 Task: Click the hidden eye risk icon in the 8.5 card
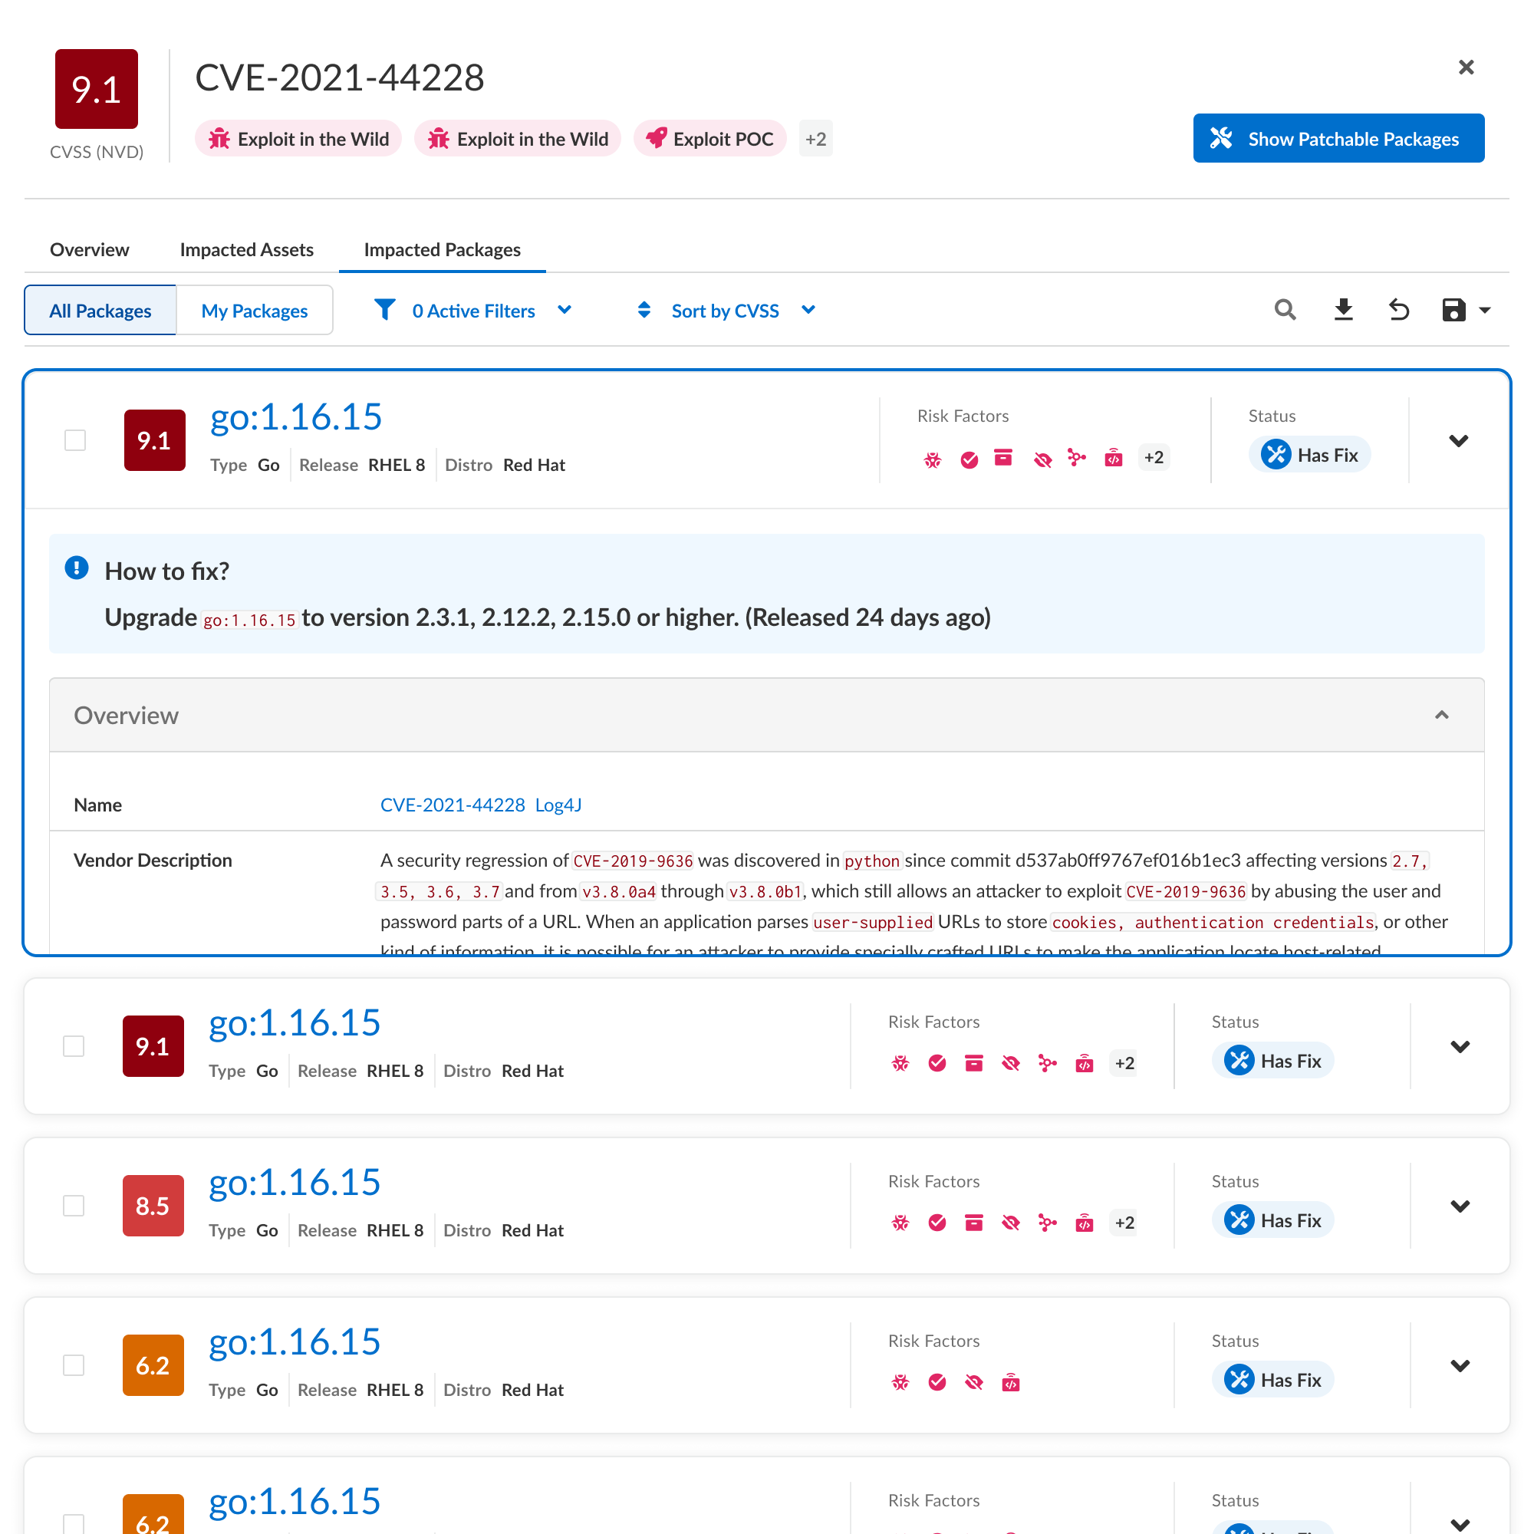[1010, 1223]
